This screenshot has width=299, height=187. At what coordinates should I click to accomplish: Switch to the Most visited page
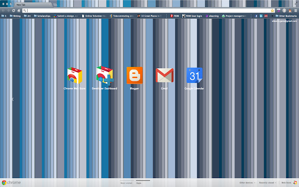click(126, 183)
